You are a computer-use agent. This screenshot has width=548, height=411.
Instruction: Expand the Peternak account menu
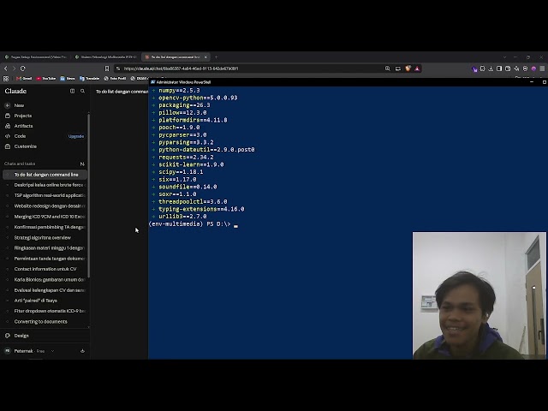click(30, 351)
